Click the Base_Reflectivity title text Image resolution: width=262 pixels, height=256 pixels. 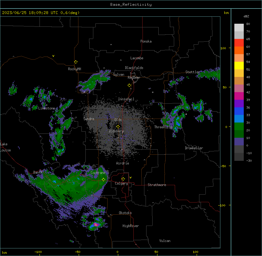coord(131,5)
